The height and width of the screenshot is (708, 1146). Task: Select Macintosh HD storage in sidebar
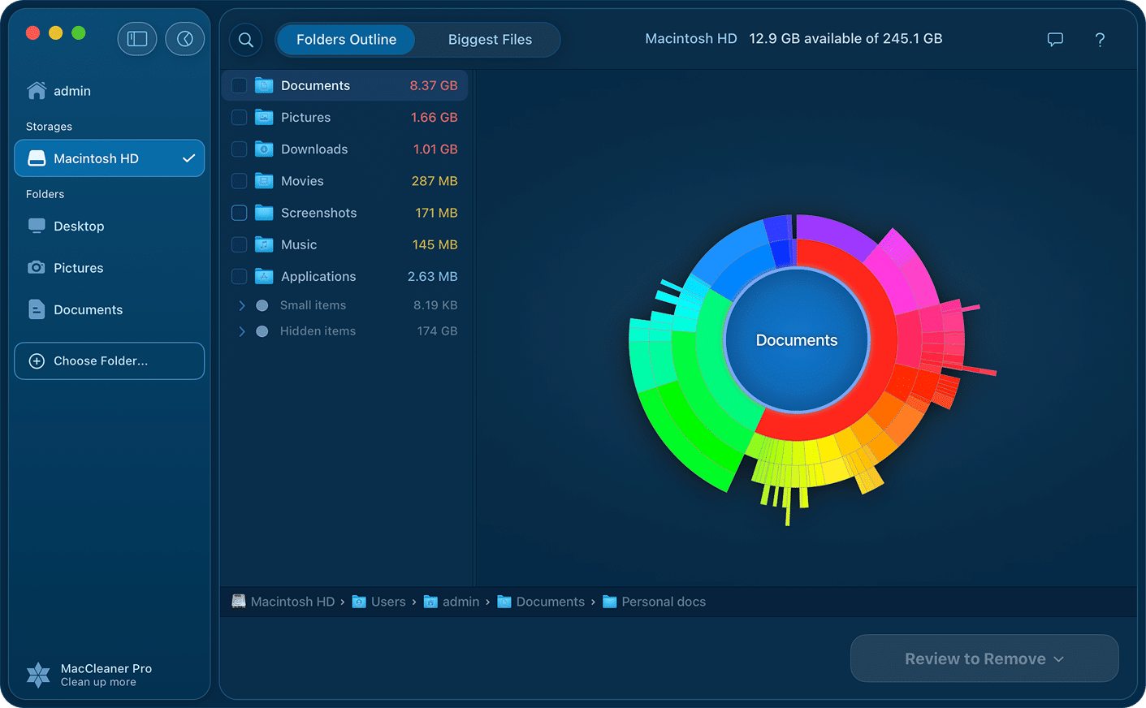pyautogui.click(x=109, y=158)
